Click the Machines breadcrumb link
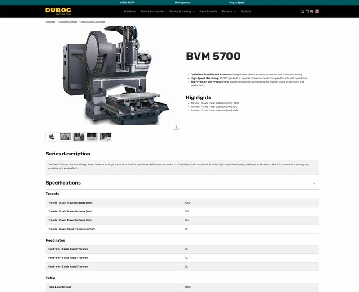359x292 pixels. point(50,22)
